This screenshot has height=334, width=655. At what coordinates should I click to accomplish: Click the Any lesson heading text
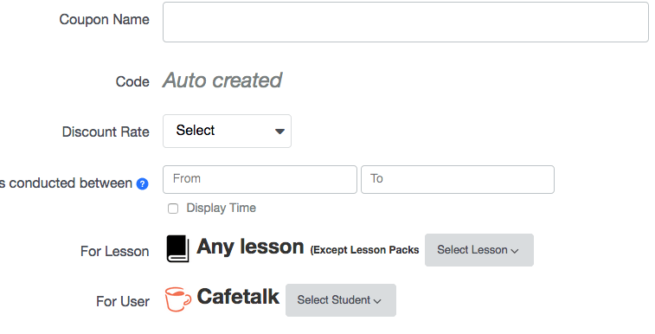250,247
